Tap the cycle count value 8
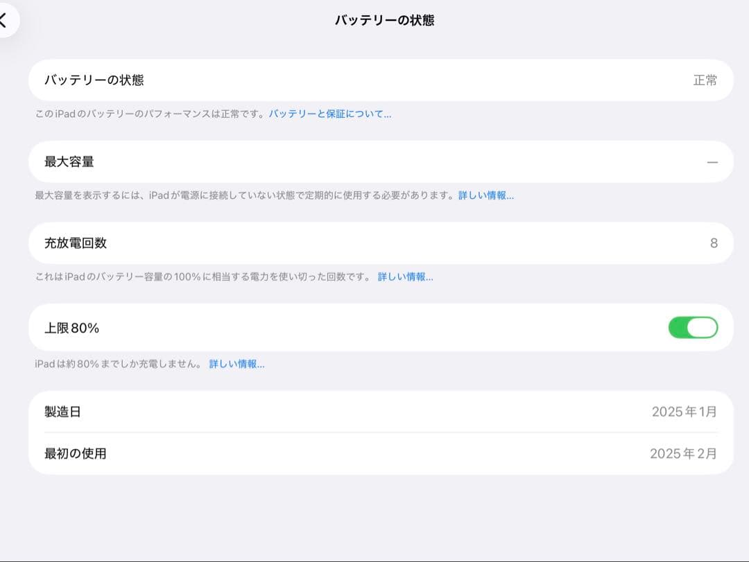The height and width of the screenshot is (562, 749). (714, 243)
